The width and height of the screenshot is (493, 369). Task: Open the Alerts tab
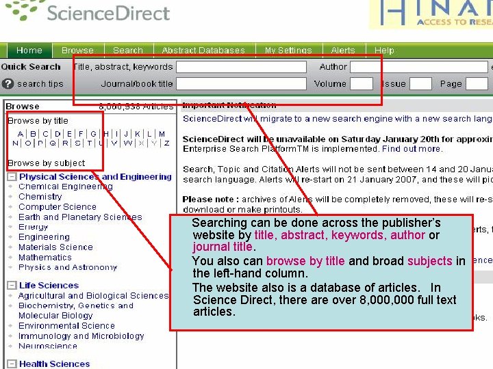[343, 50]
